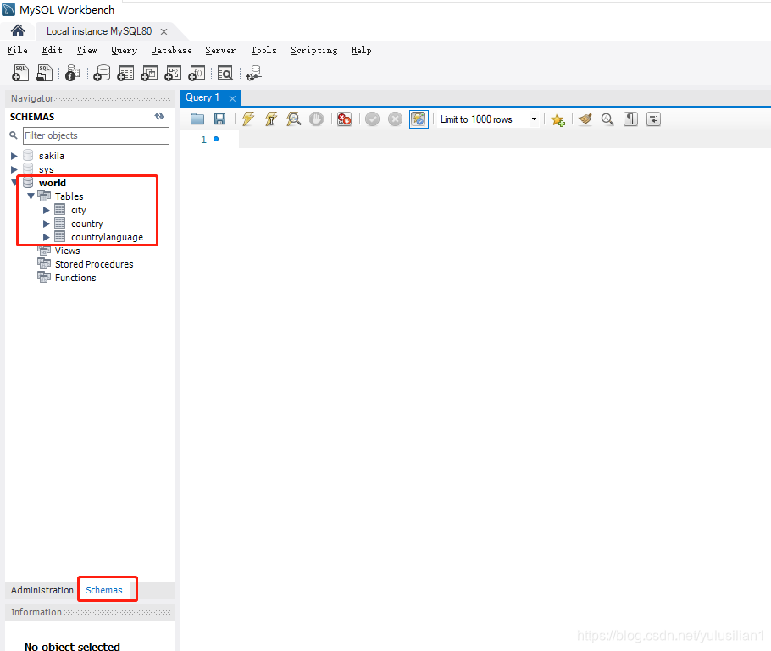771x651 pixels.
Task: Open the Query menu
Action: (x=124, y=50)
